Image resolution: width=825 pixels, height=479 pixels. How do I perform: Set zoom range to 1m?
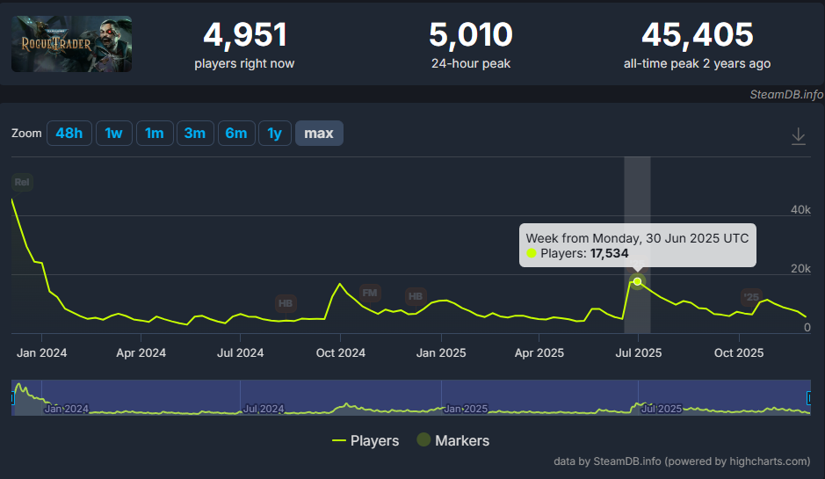pyautogui.click(x=154, y=134)
